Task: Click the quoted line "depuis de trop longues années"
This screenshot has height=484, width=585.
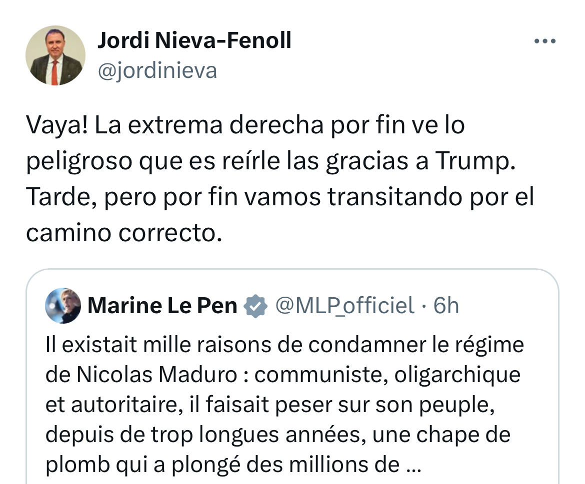Action: click(x=277, y=434)
